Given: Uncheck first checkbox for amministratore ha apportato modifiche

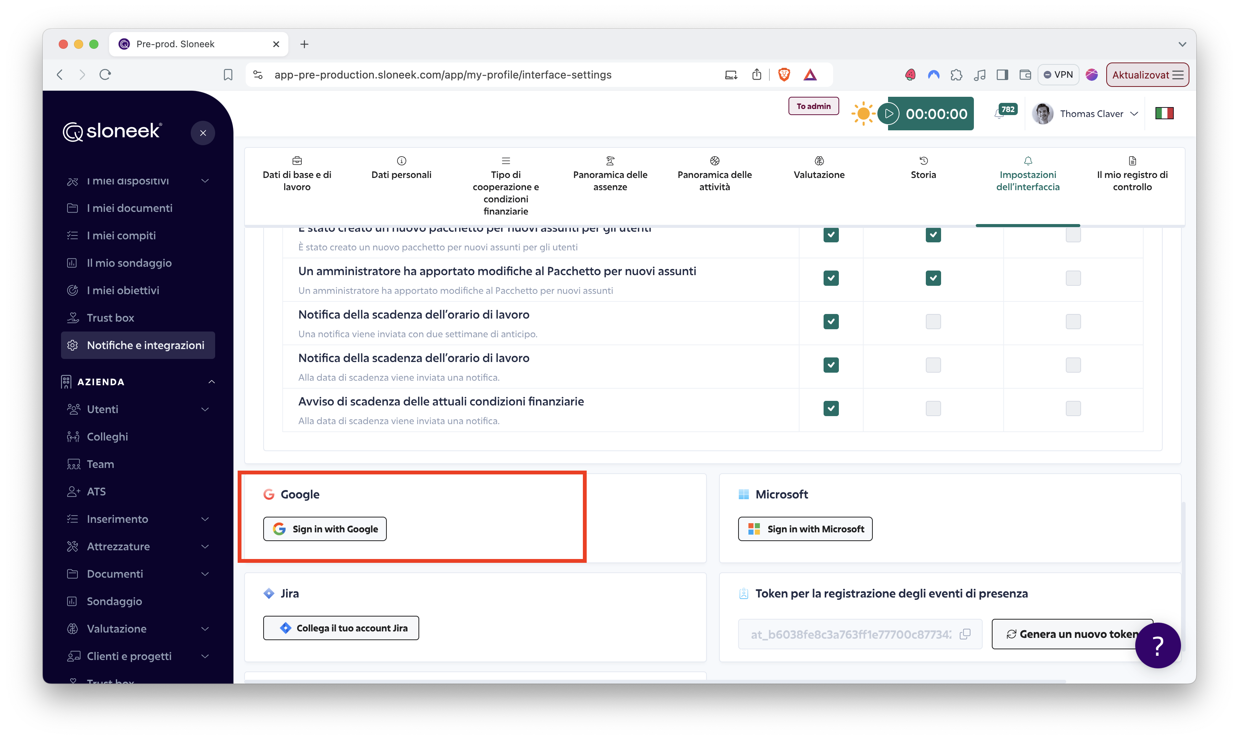Looking at the screenshot, I should pyautogui.click(x=831, y=278).
